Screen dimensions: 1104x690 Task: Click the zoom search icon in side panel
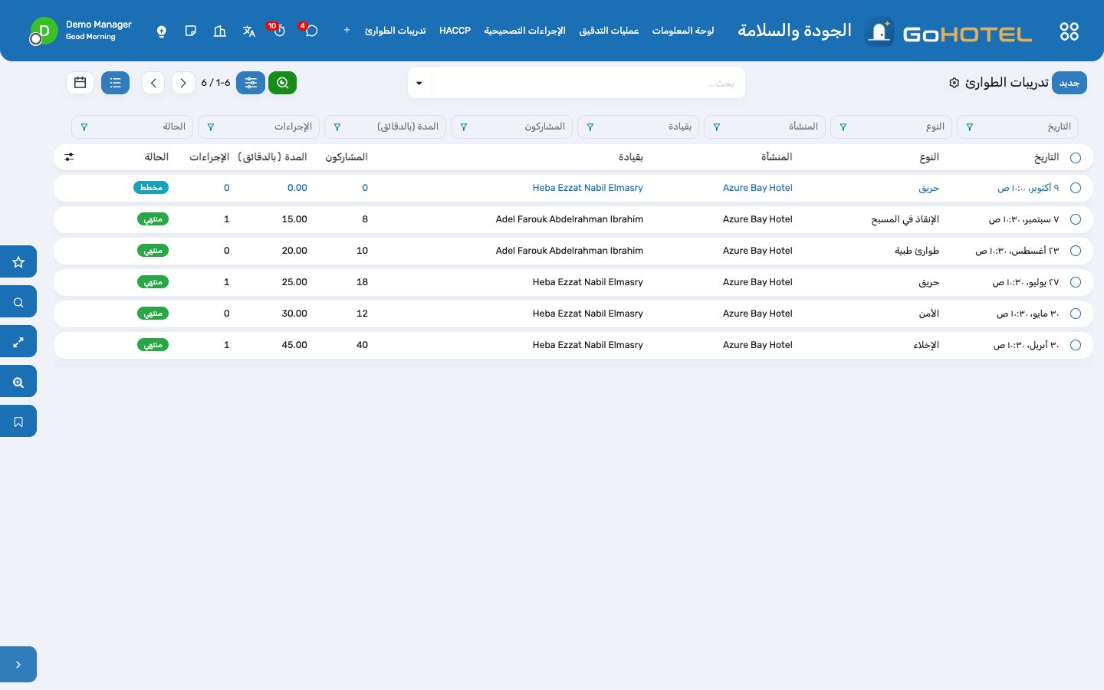click(18, 382)
